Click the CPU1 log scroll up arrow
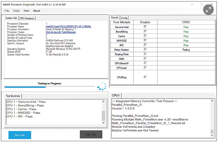Viewport: 218px width, 143px height. [212, 101]
